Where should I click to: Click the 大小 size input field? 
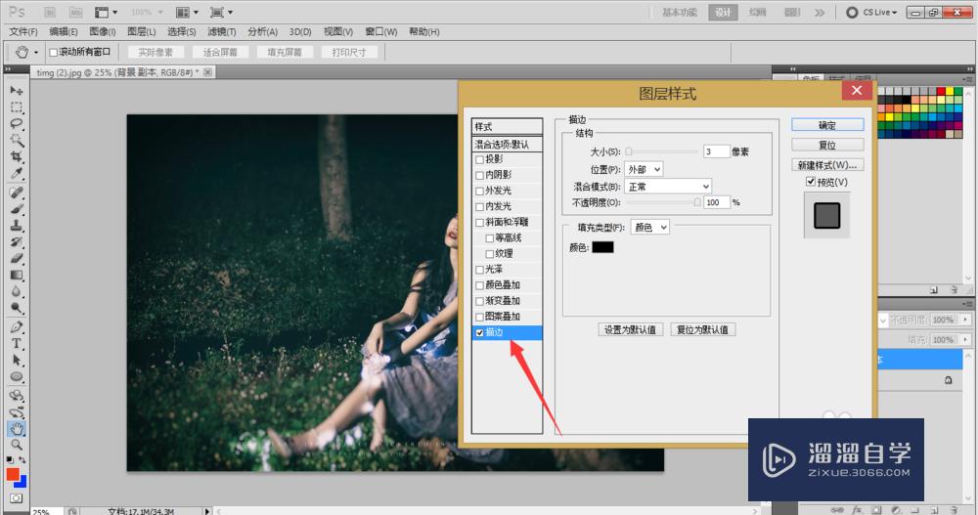click(x=716, y=151)
